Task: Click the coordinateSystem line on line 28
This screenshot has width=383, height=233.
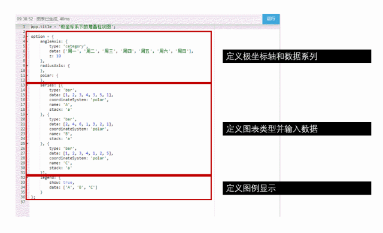Action: point(79,158)
